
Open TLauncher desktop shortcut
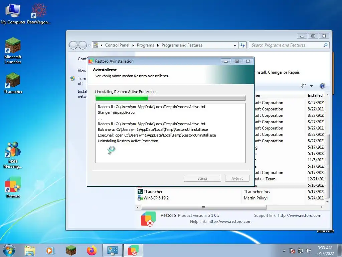[x=13, y=83]
